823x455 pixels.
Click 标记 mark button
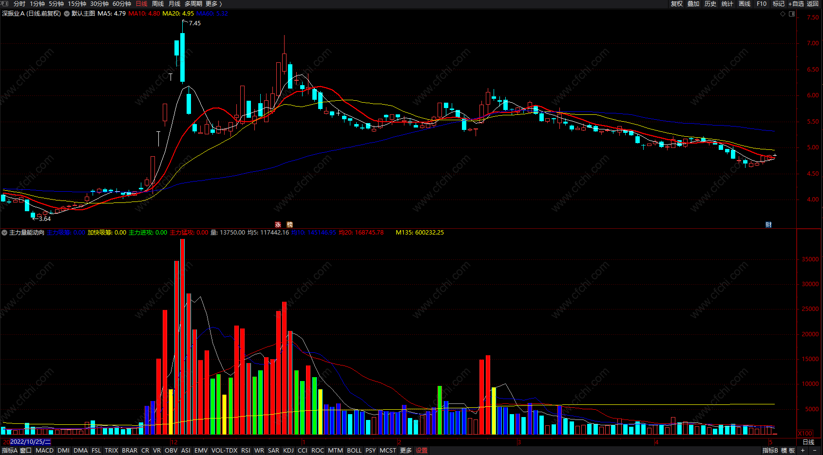779,4
